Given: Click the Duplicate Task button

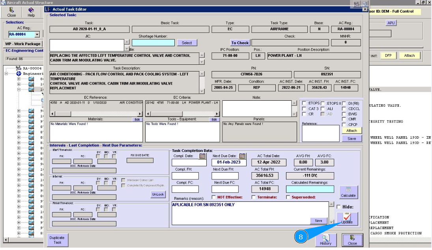Looking at the screenshot, I should [57, 240].
